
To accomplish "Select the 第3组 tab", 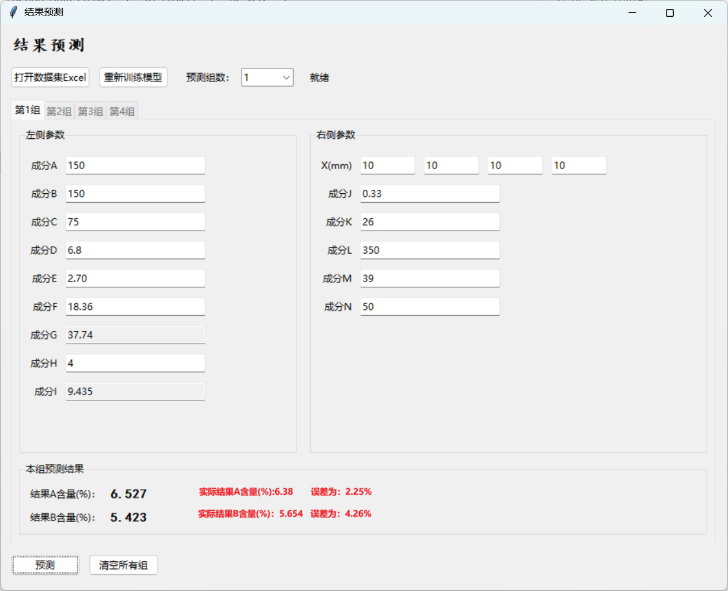I will (90, 111).
